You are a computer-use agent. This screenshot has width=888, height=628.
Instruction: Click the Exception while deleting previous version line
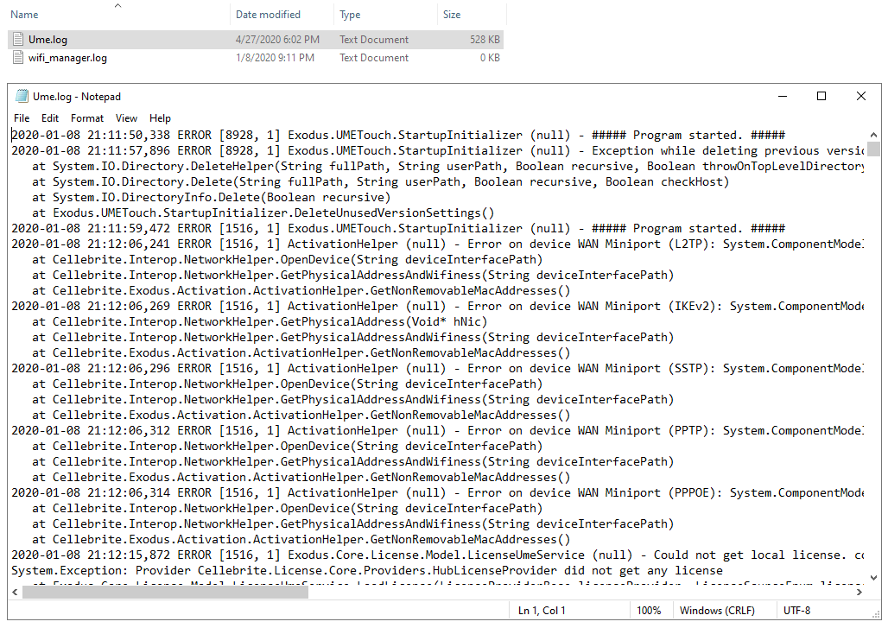tap(438, 150)
